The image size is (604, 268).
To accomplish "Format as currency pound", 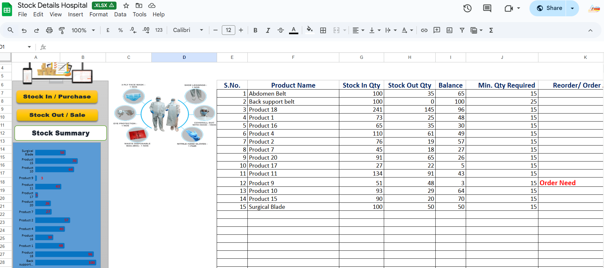I will [108, 30].
